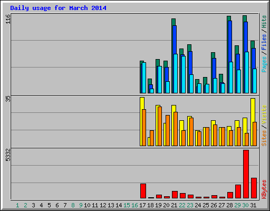Click the '116' hits axis label
The width and height of the screenshot is (270, 211).
(8, 19)
